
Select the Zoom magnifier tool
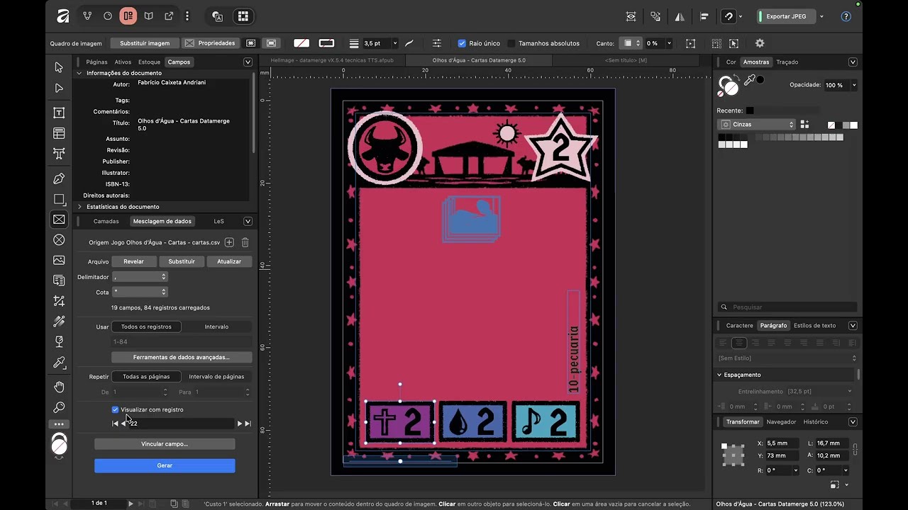tap(59, 407)
